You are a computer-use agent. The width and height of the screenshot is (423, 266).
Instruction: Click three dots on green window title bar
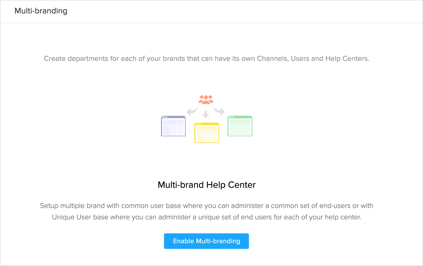pos(231,117)
